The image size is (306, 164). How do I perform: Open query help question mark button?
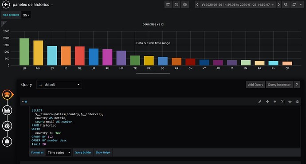click(x=297, y=85)
